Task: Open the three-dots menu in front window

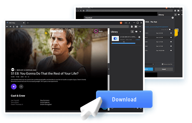Action: pos(140,27)
